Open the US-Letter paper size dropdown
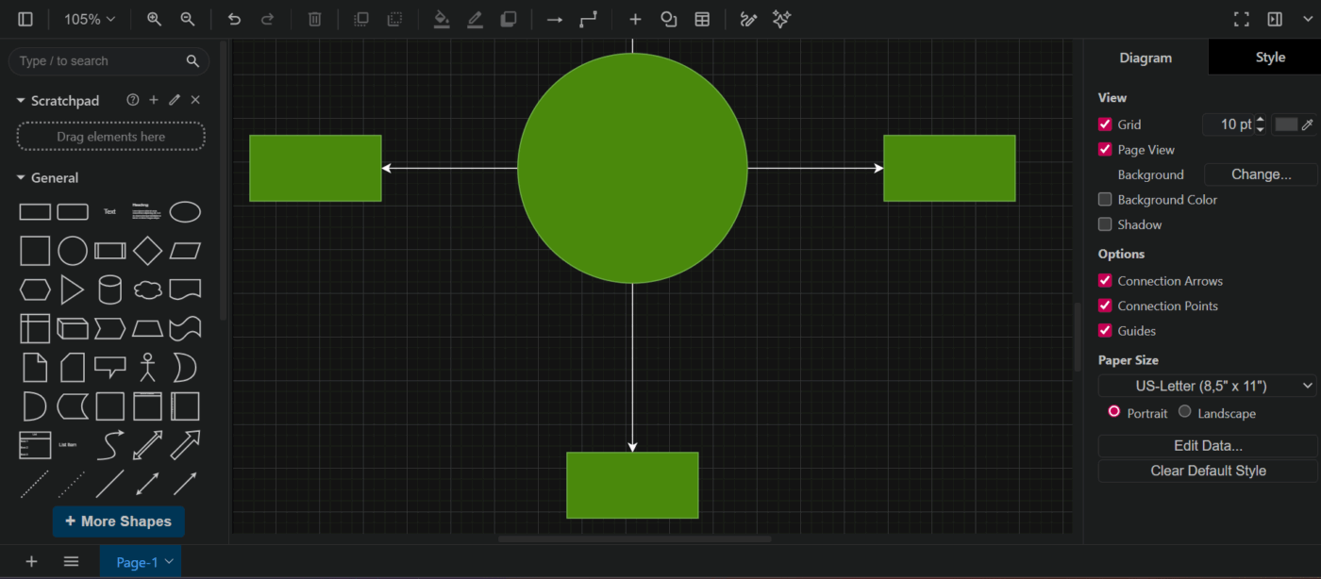 (1208, 386)
